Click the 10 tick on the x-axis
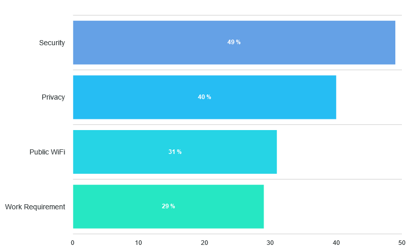Screen dimensions: 407x252 point(138,243)
